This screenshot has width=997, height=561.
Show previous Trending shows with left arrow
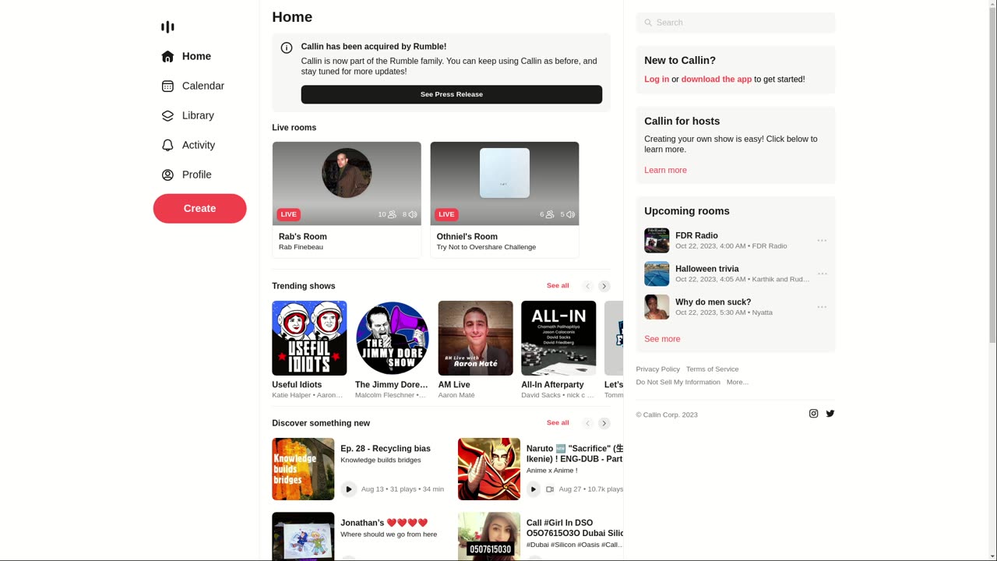point(588,286)
